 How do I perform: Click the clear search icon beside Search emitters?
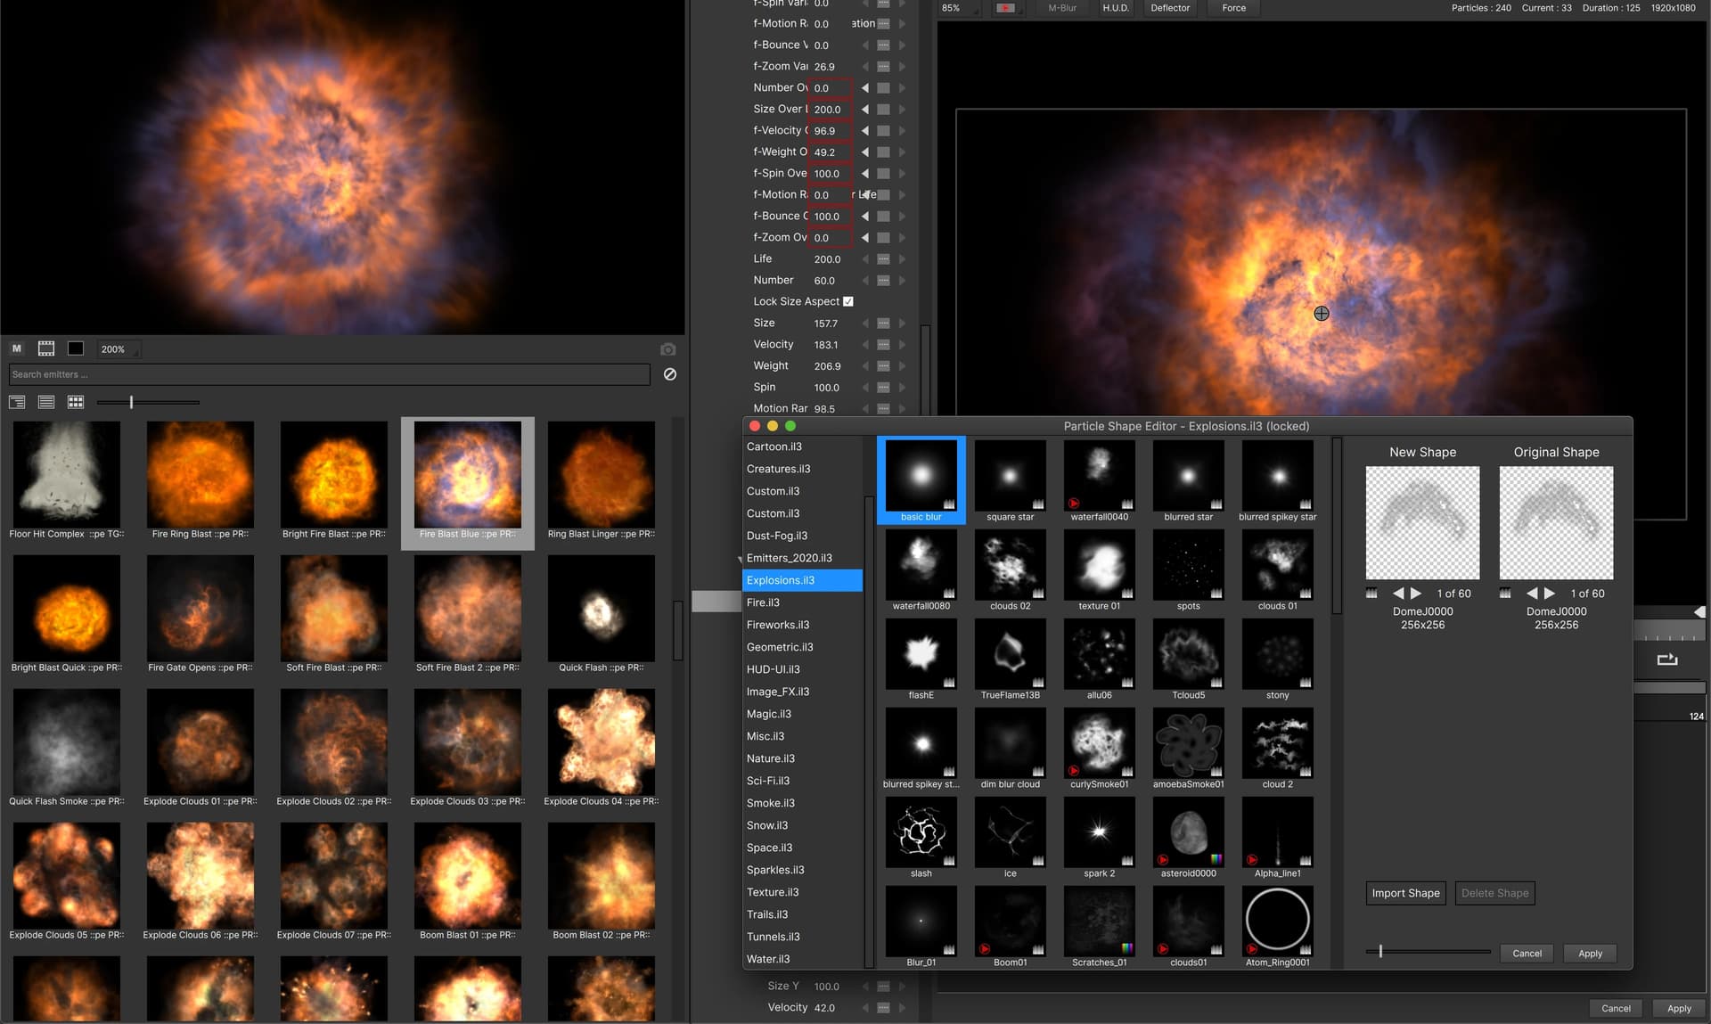tap(670, 374)
